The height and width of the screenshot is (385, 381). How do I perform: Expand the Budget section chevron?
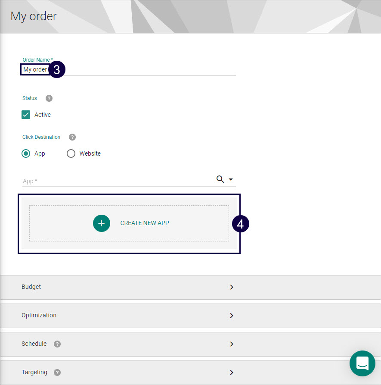[x=232, y=287]
